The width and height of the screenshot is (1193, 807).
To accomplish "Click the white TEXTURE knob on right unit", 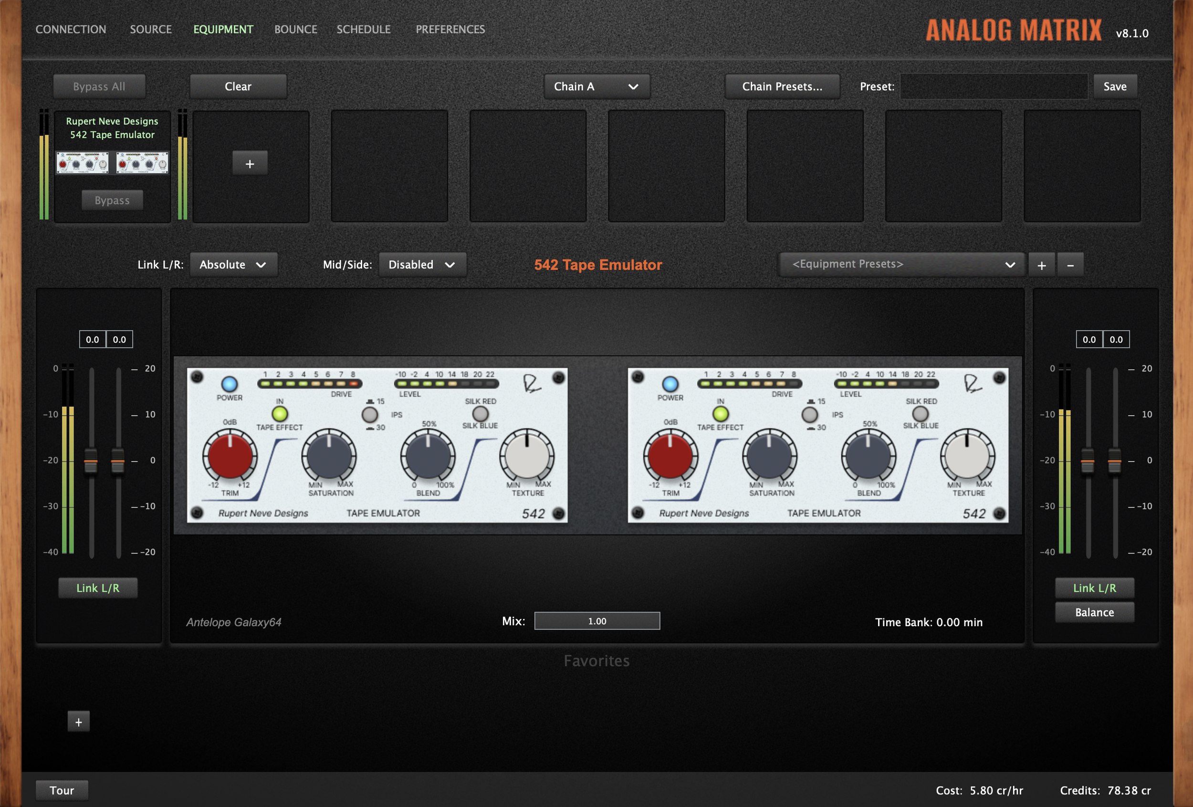I will point(967,456).
